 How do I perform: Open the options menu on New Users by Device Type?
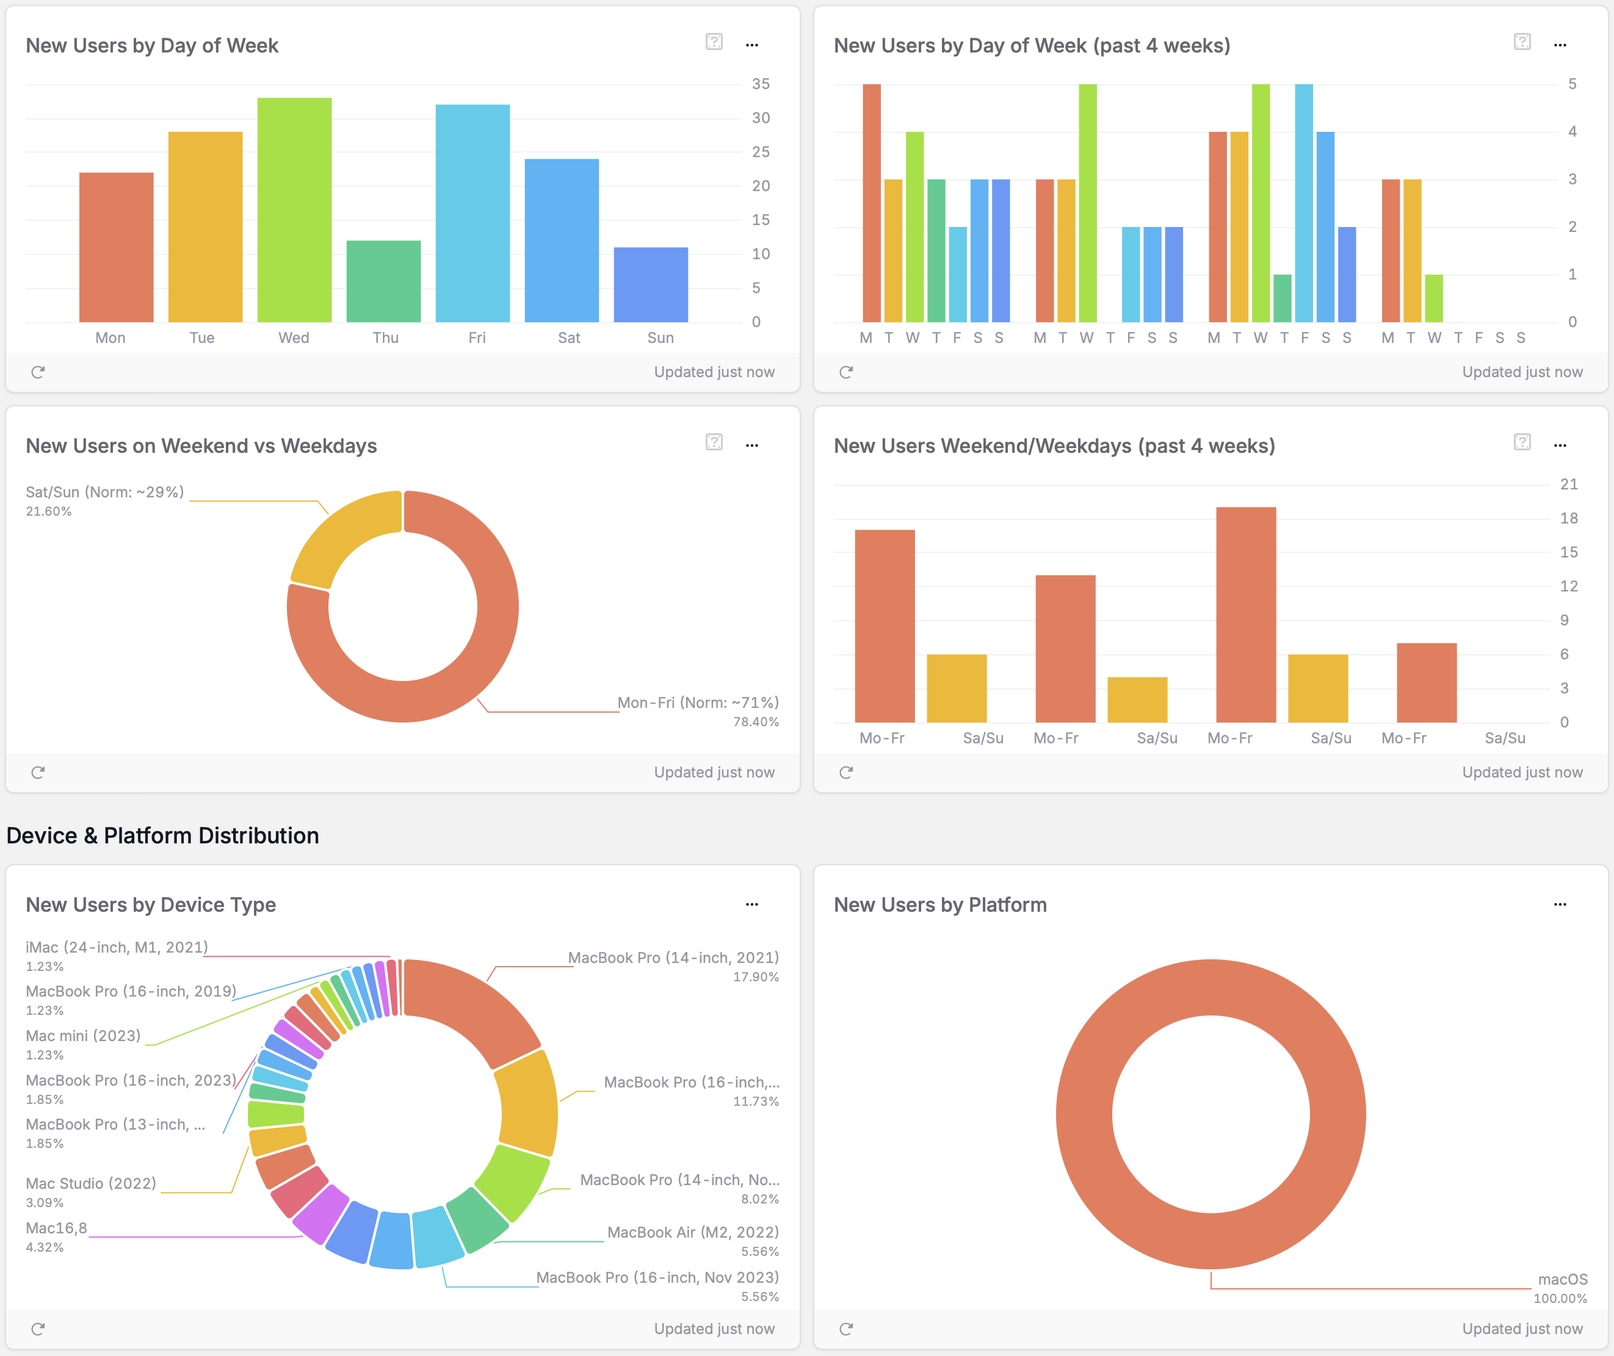tap(751, 904)
